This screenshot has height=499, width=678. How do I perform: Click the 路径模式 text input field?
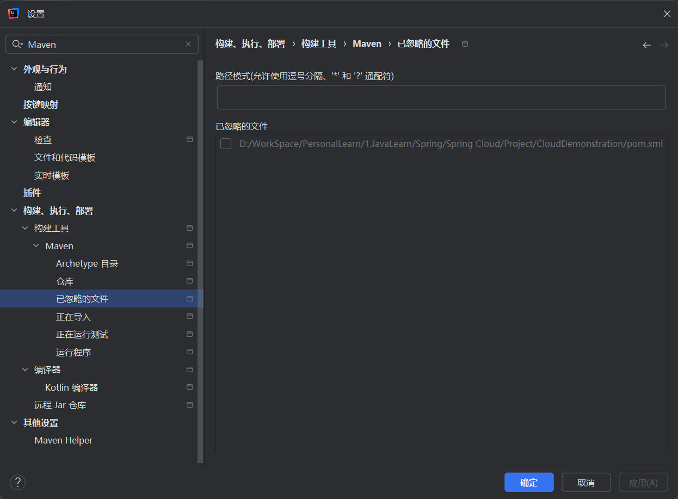point(441,97)
